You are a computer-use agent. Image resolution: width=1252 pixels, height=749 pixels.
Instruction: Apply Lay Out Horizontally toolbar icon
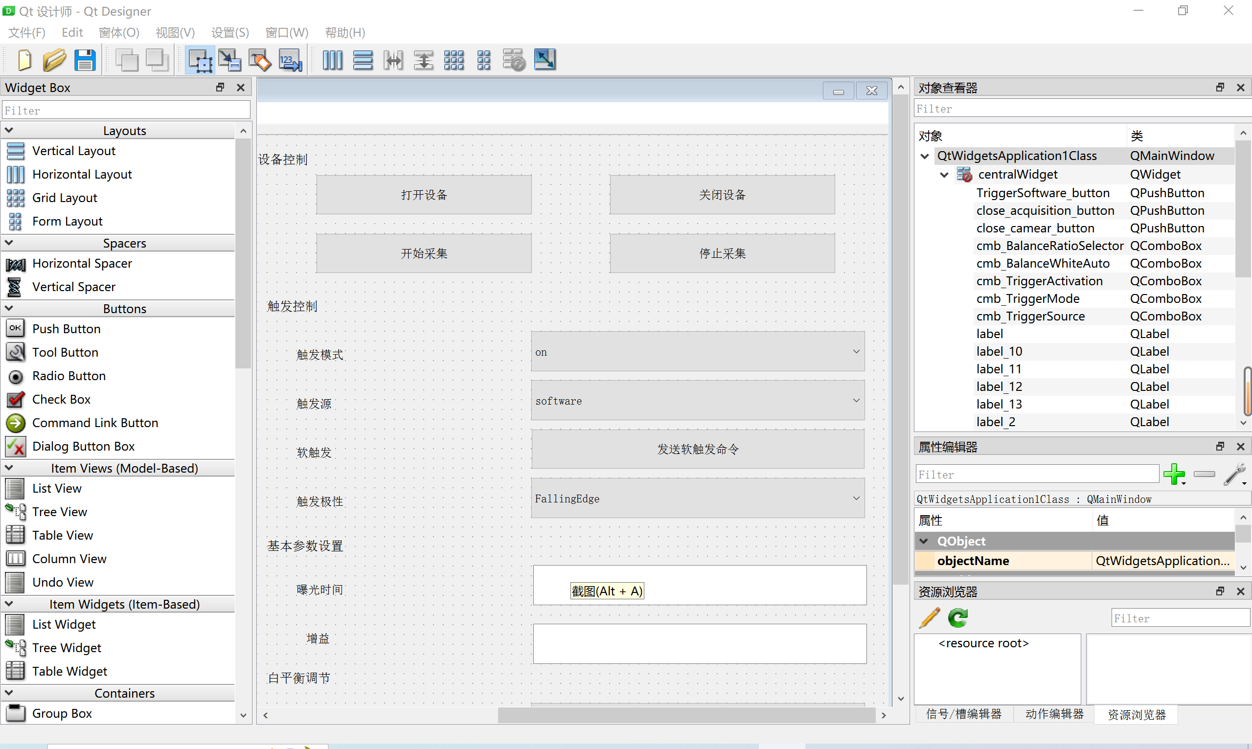coord(333,60)
